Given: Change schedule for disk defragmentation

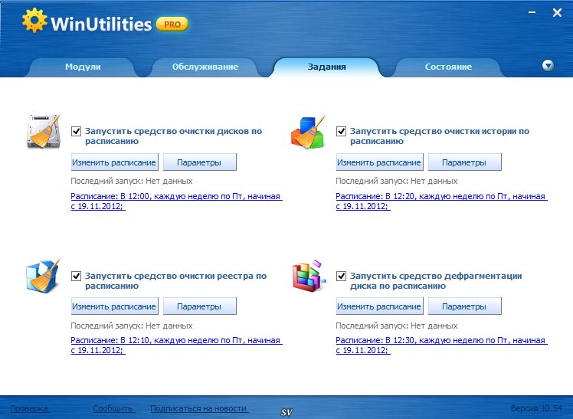Looking at the screenshot, I should [379, 306].
